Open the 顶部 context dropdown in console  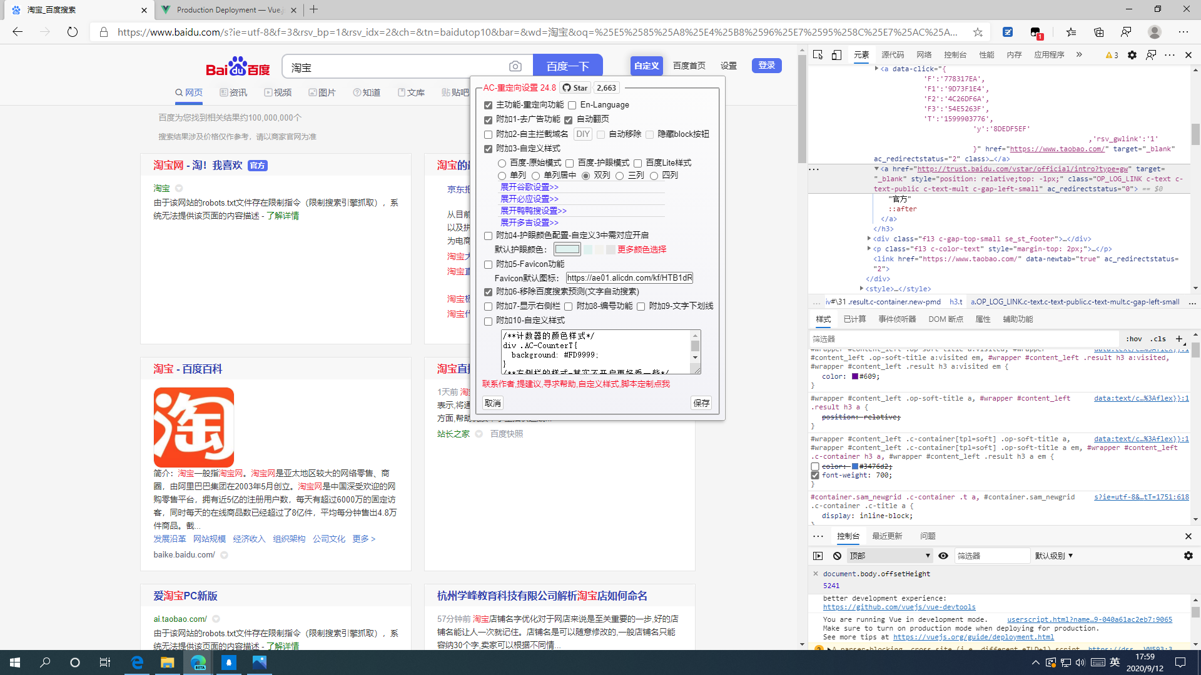pyautogui.click(x=889, y=556)
